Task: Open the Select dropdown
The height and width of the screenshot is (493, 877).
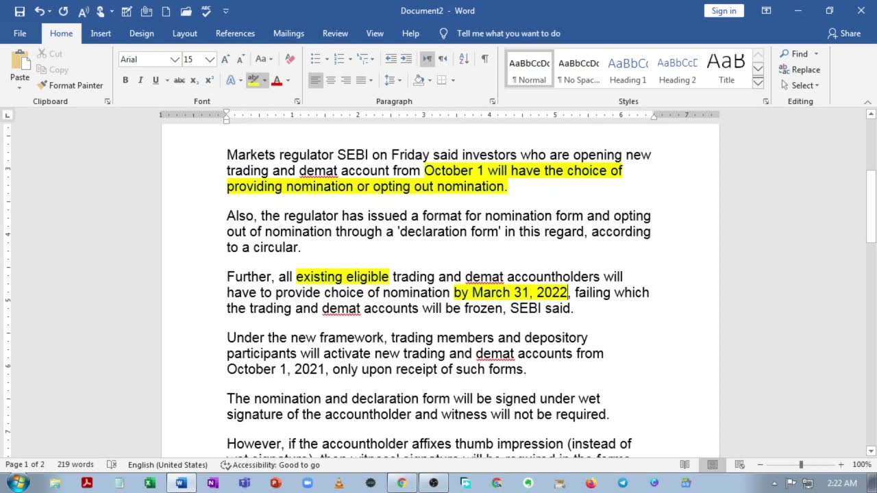Action: click(x=799, y=86)
